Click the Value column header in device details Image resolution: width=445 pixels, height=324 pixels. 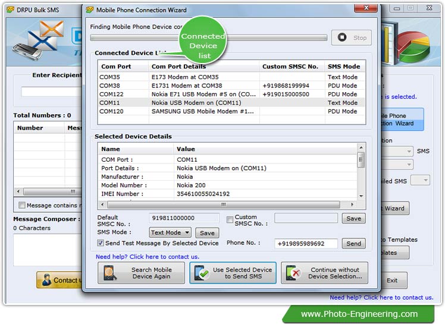(x=265, y=149)
